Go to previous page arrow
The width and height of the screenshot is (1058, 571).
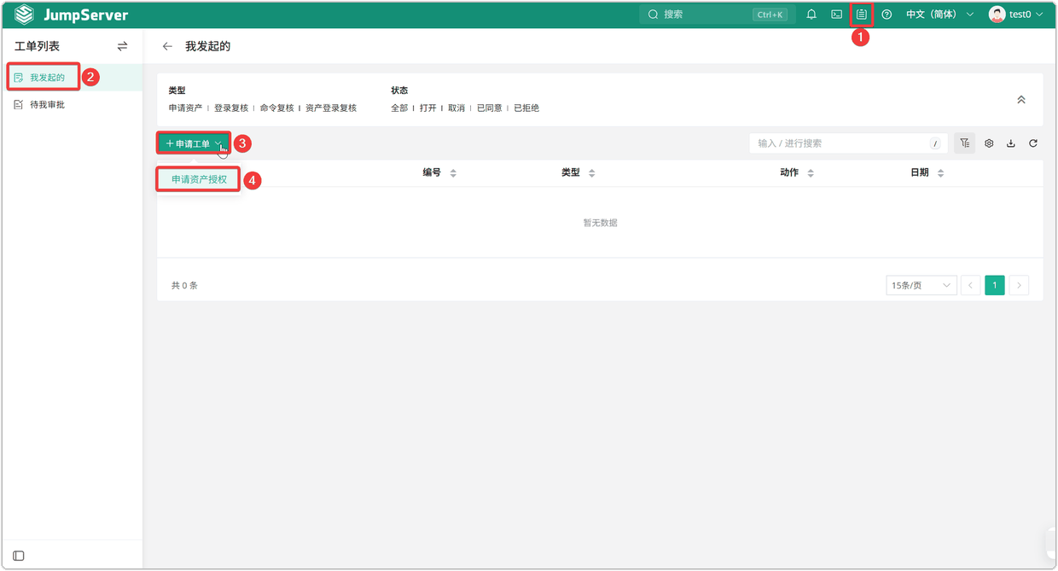(971, 285)
